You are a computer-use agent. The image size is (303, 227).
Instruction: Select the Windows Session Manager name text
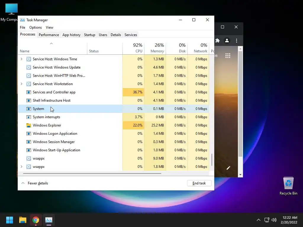pyautogui.click(x=54, y=142)
